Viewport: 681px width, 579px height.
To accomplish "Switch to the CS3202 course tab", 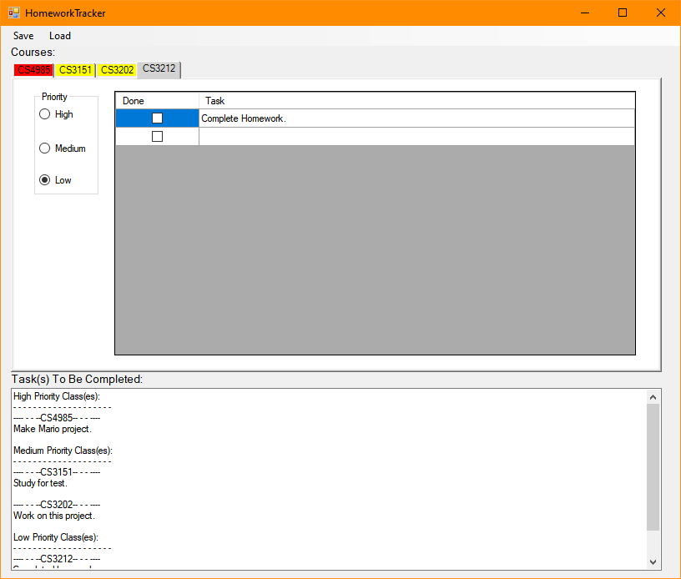I will point(117,70).
